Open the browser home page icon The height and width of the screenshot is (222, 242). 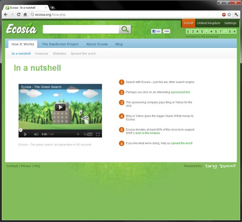click(25, 14)
